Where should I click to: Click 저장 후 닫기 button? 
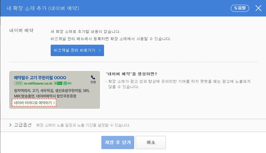[x=118, y=142]
